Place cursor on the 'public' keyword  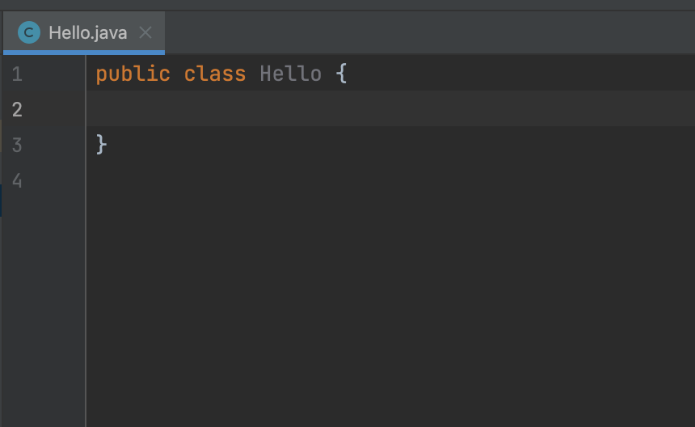[x=133, y=74]
